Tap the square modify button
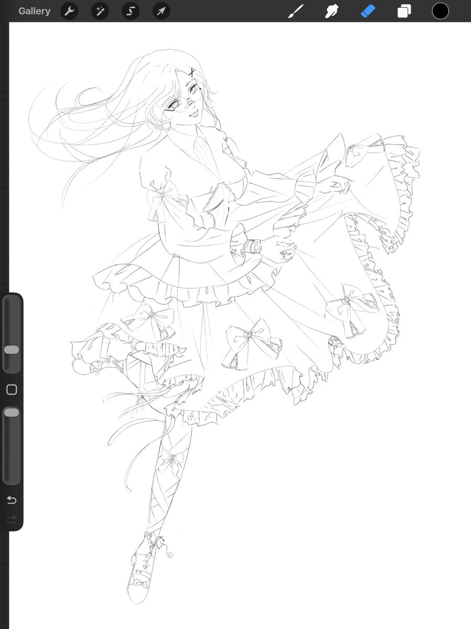The height and width of the screenshot is (629, 471). 12,389
